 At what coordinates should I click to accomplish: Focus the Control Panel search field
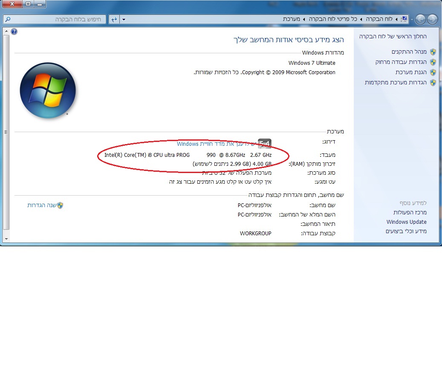(x=55, y=19)
